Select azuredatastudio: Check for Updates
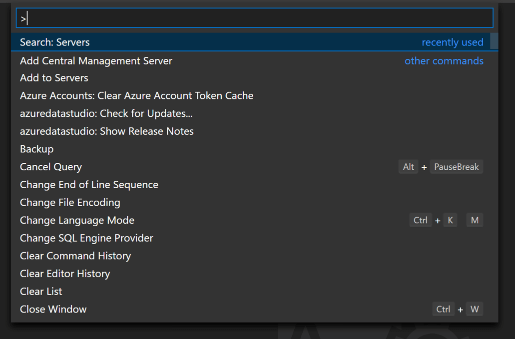This screenshot has height=339, width=515. (255, 113)
